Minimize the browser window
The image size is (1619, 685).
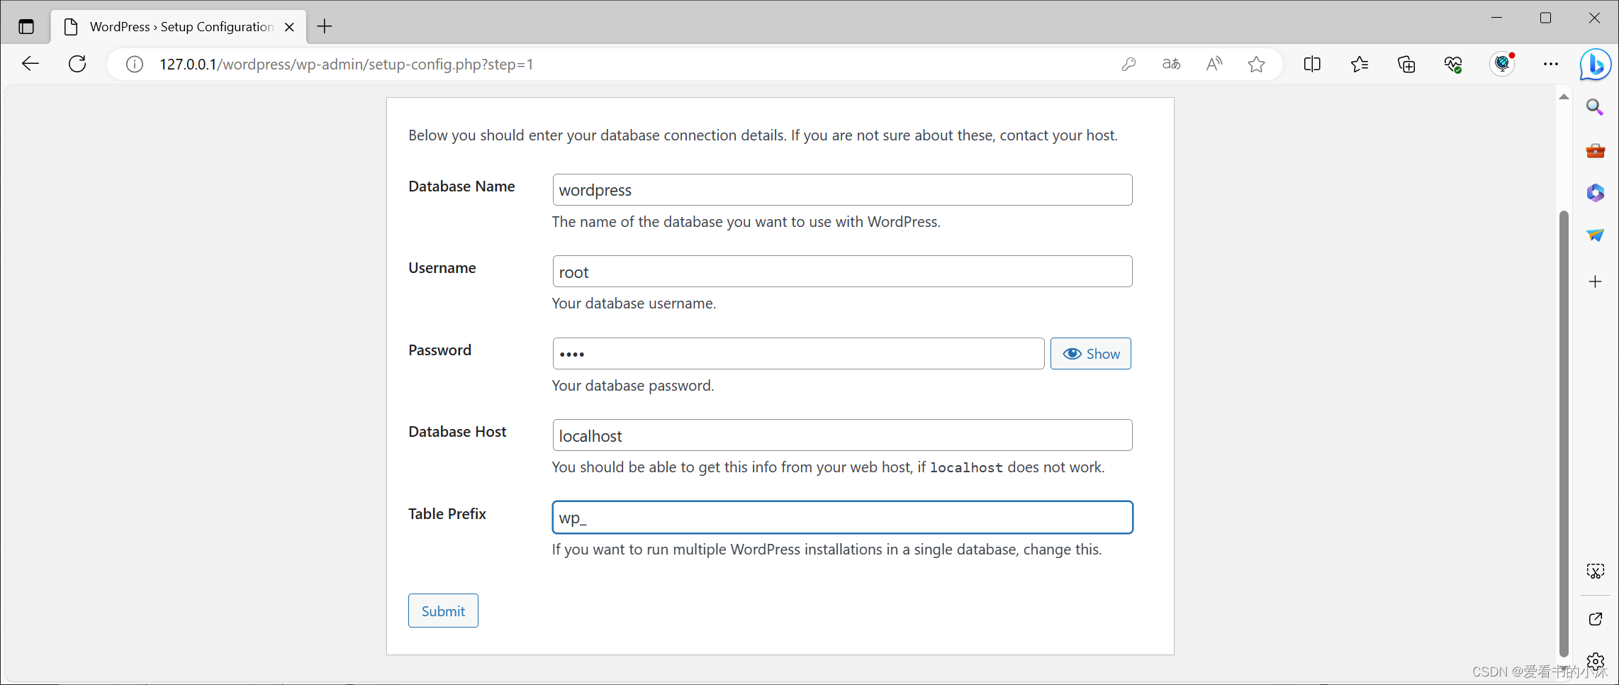coord(1497,18)
